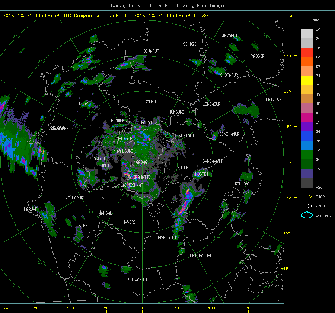Click the NARAGUND city label
Screen dimensions: 335x313
tap(126, 138)
